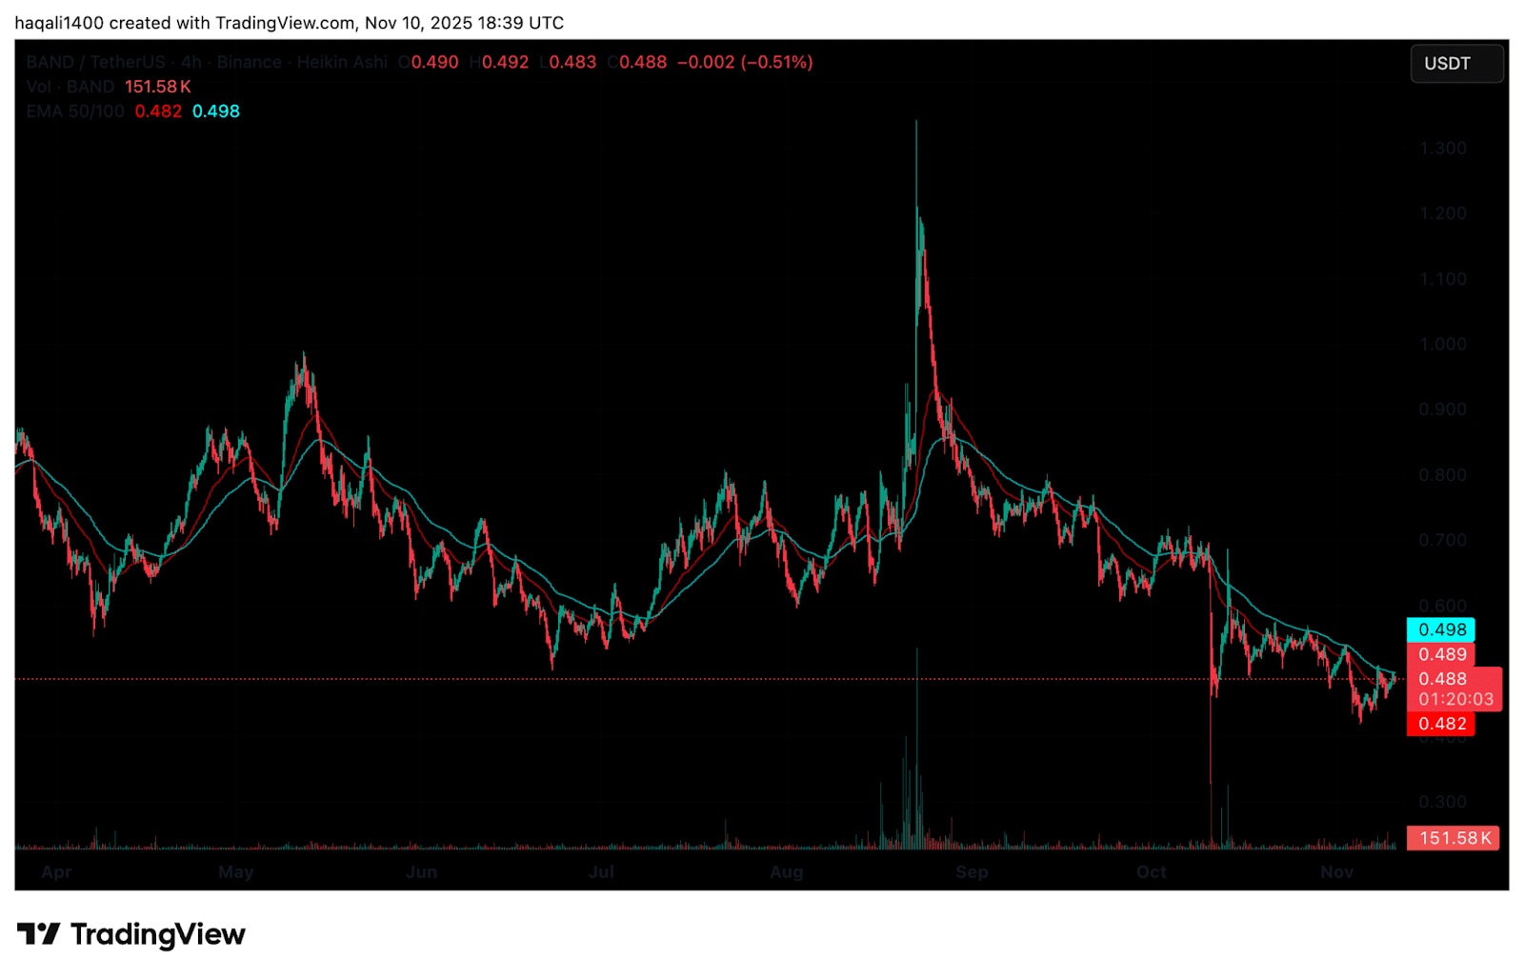This screenshot has height=978, width=1524.
Task: Click the May label on time axis
Action: point(235,872)
